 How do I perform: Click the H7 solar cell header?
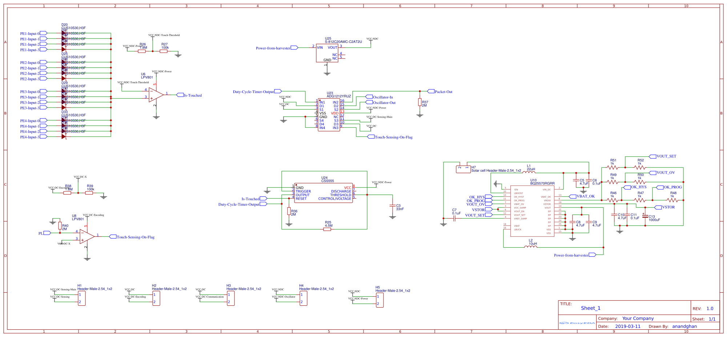pos(463,169)
